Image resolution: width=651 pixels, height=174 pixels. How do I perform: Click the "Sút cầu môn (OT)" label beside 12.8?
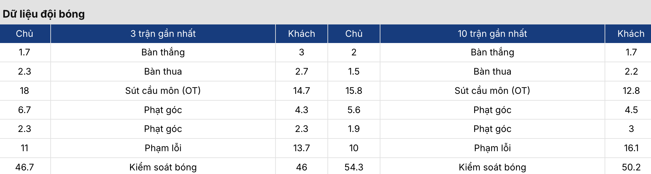tap(492, 91)
